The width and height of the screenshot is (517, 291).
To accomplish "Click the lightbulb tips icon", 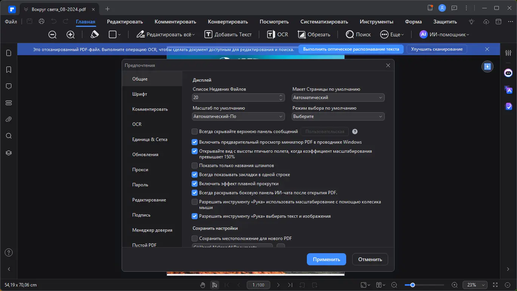I will click(x=471, y=22).
